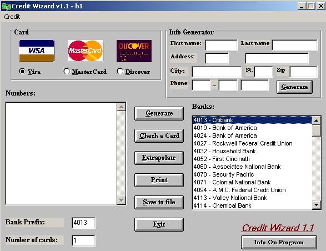Click the Banks list scrollbar thumb
Viewport: 326px width, 251px height.
pos(317,130)
